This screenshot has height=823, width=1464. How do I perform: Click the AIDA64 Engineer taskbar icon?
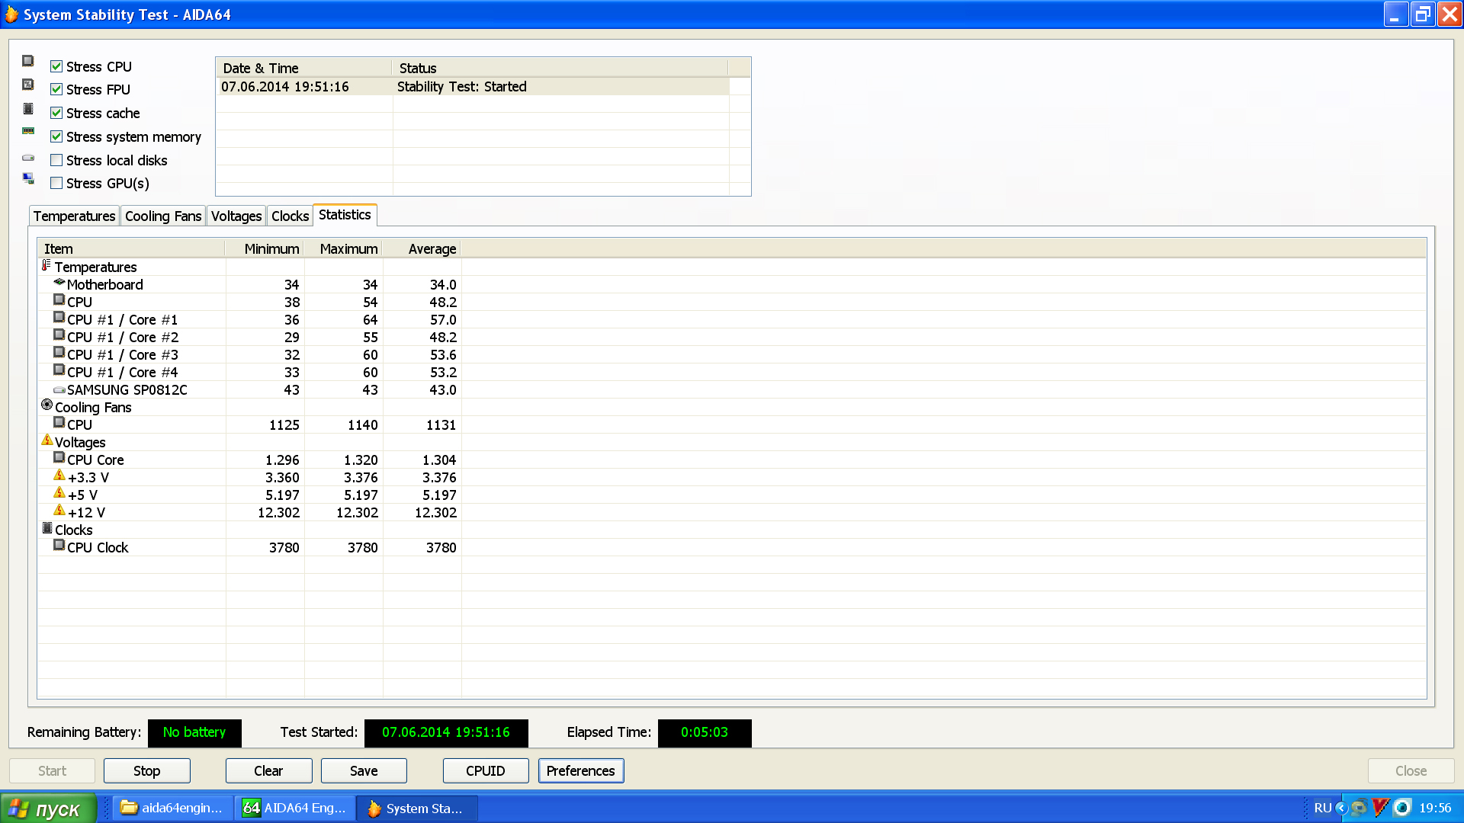(x=252, y=808)
